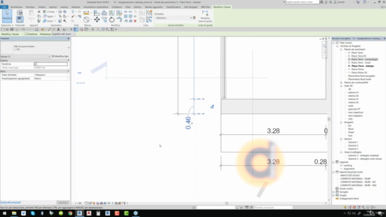Viewport: 386px width, 217px height.
Task: Click the flip dimension arrows near 0.46
Action: point(212,107)
